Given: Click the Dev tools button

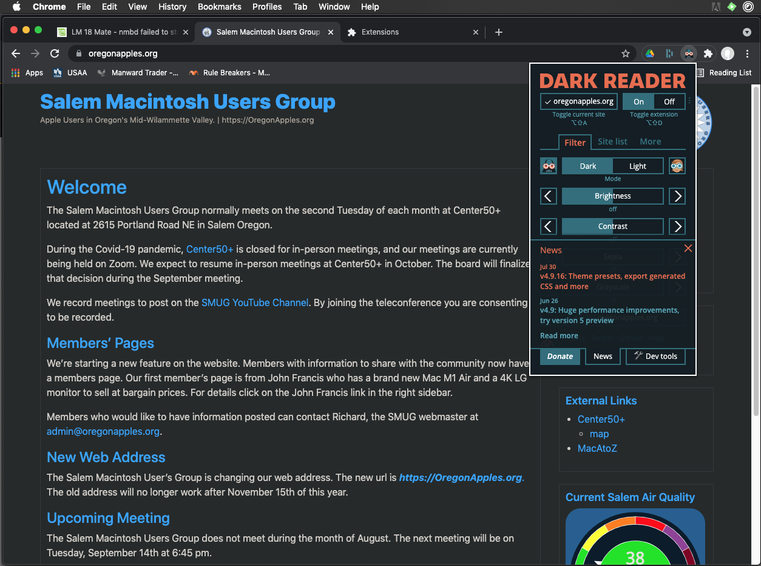Looking at the screenshot, I should (x=655, y=356).
